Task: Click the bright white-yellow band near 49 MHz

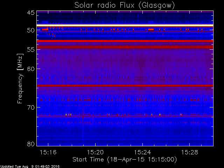Action: click(x=125, y=25)
